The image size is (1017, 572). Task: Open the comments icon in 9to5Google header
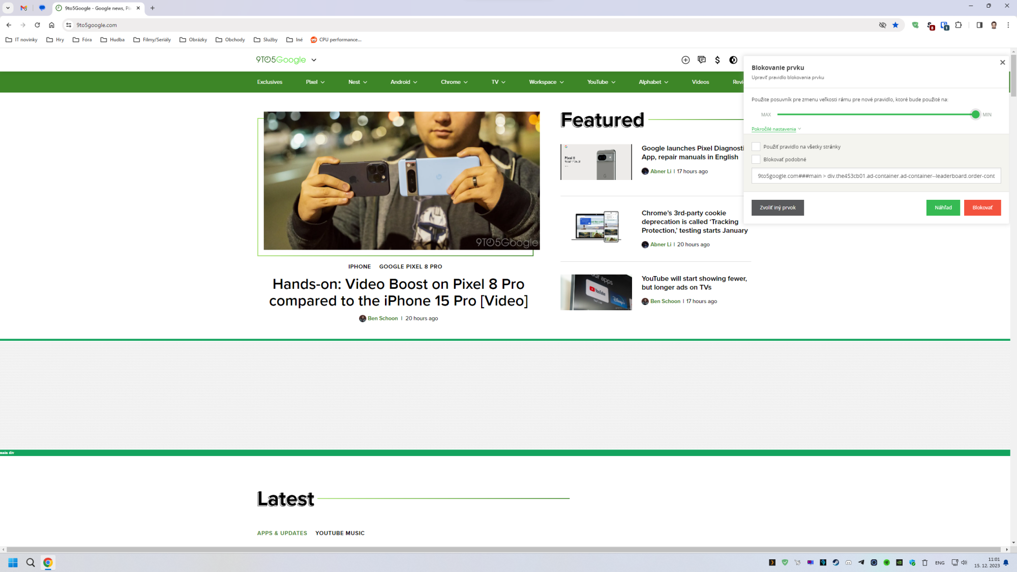[x=702, y=59]
